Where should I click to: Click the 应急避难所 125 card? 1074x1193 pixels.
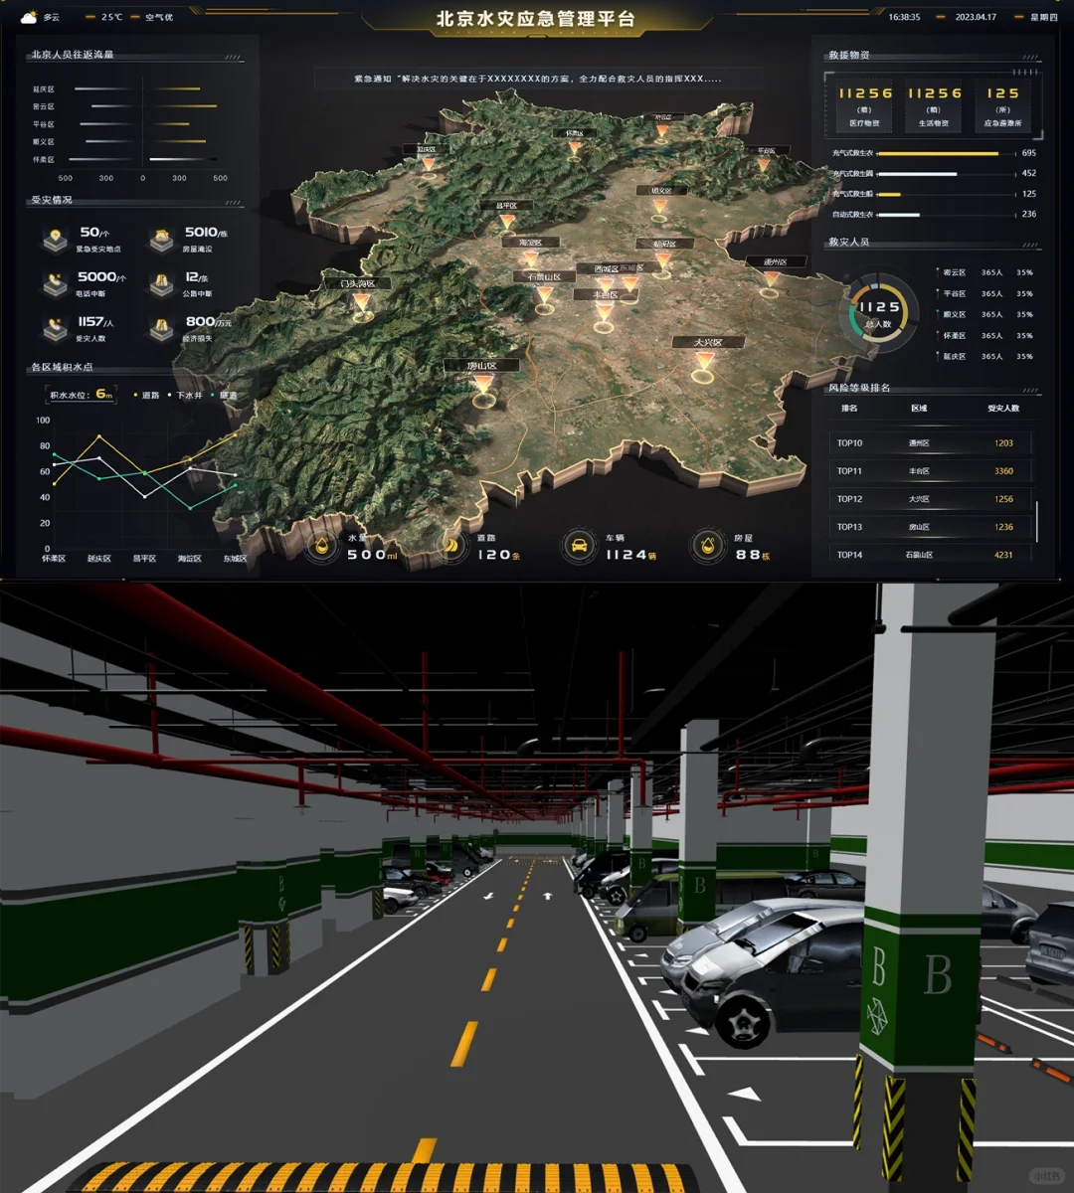click(1002, 105)
